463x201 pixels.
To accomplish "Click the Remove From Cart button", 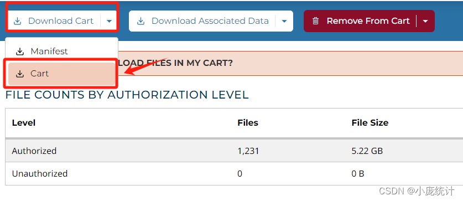I will [x=360, y=21].
